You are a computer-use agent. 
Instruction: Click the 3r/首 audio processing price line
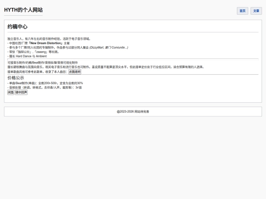(45, 87)
